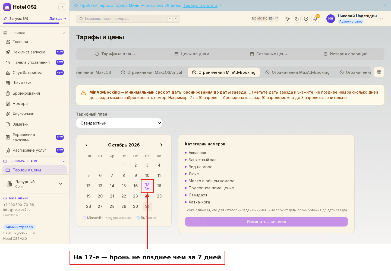391x271 pixels.
Task: Open Заметки in the sidebar
Action: click(34, 124)
